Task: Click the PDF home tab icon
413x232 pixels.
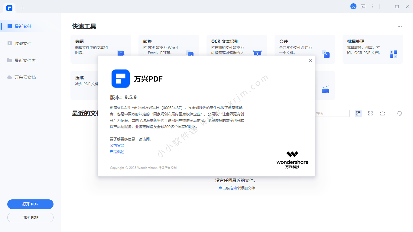Action: (x=9, y=8)
